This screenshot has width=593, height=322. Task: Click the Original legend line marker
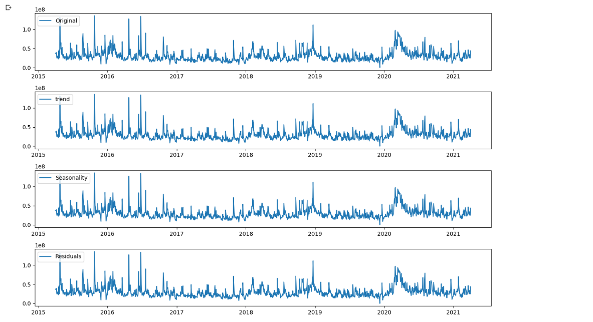(46, 21)
